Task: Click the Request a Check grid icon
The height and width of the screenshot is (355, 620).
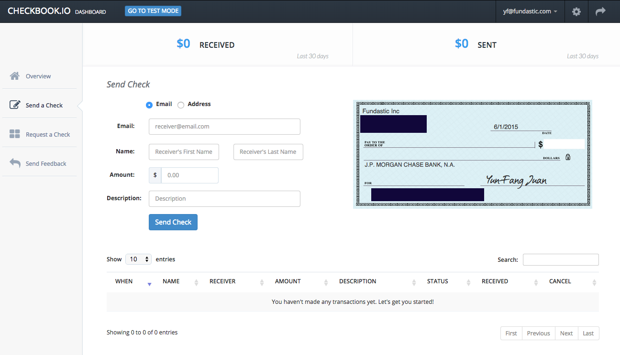Action: coord(15,134)
